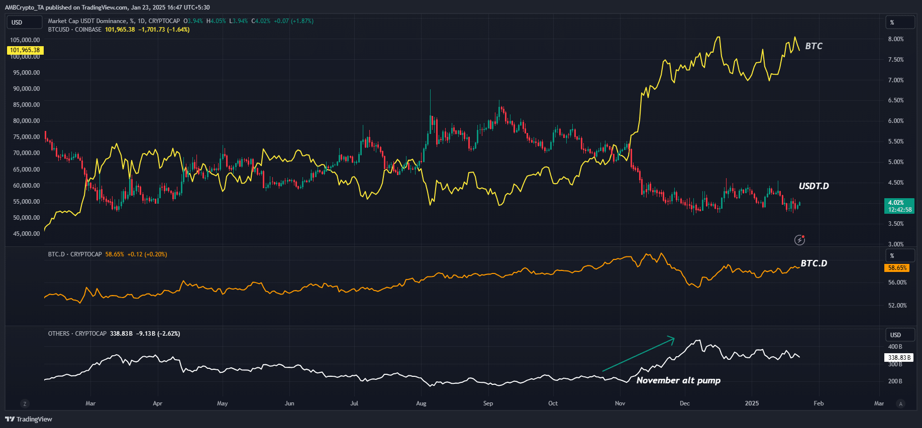Click the USDT.D text label on chart

[813, 186]
